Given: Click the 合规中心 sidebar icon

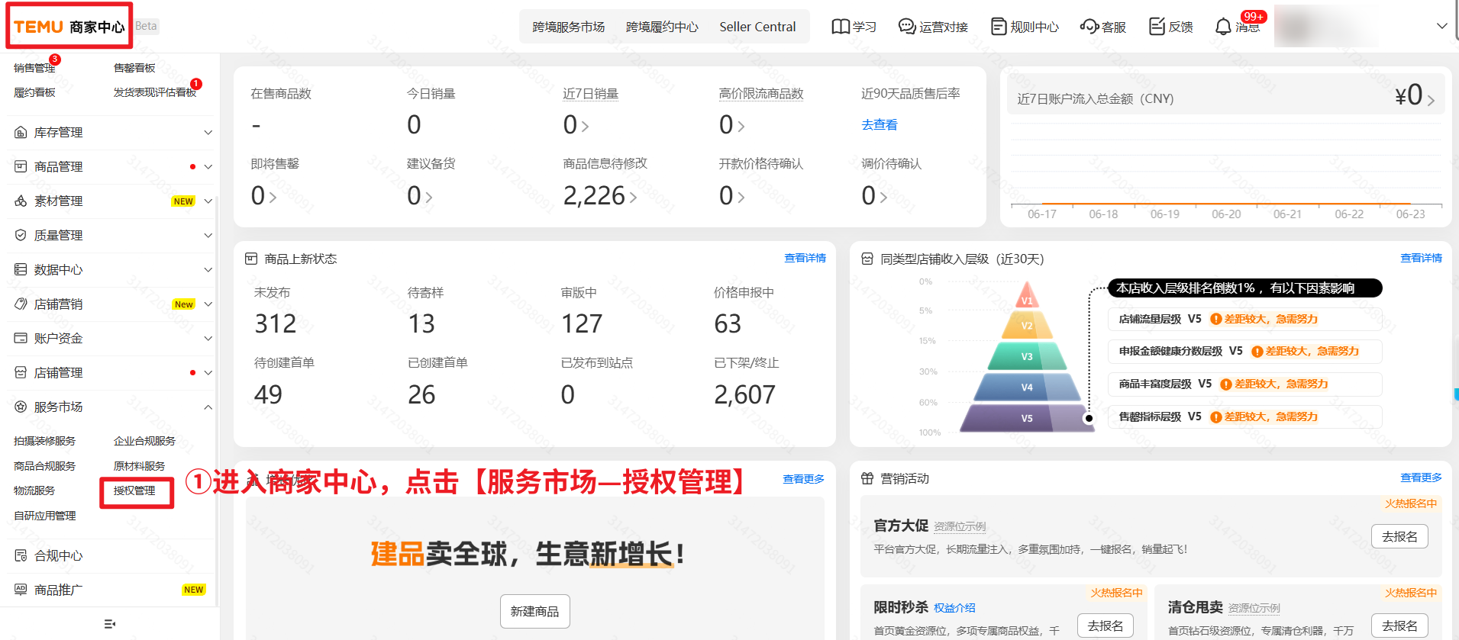Looking at the screenshot, I should 21,555.
